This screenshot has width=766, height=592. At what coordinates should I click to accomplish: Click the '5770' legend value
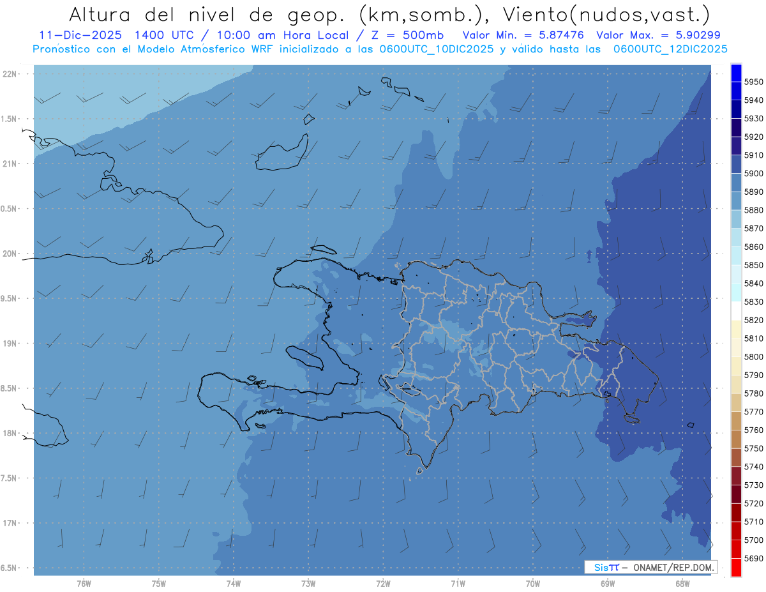(x=753, y=412)
